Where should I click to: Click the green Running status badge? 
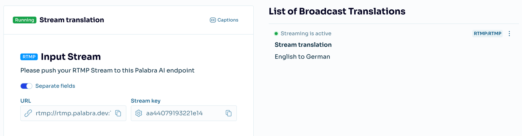click(25, 20)
